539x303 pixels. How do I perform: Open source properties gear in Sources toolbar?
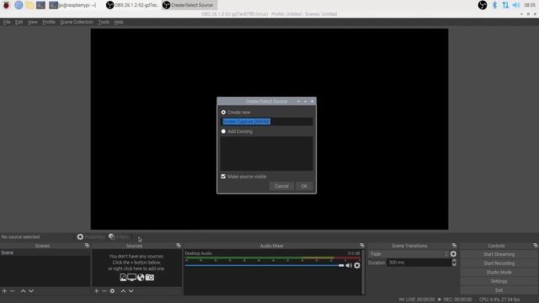tap(112, 291)
